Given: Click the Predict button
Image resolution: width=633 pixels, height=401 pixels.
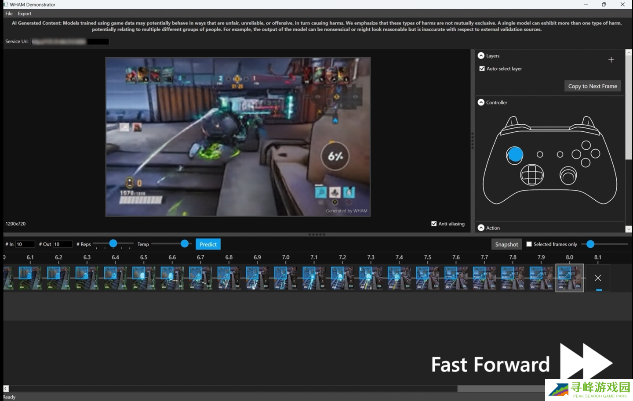Looking at the screenshot, I should click(208, 244).
